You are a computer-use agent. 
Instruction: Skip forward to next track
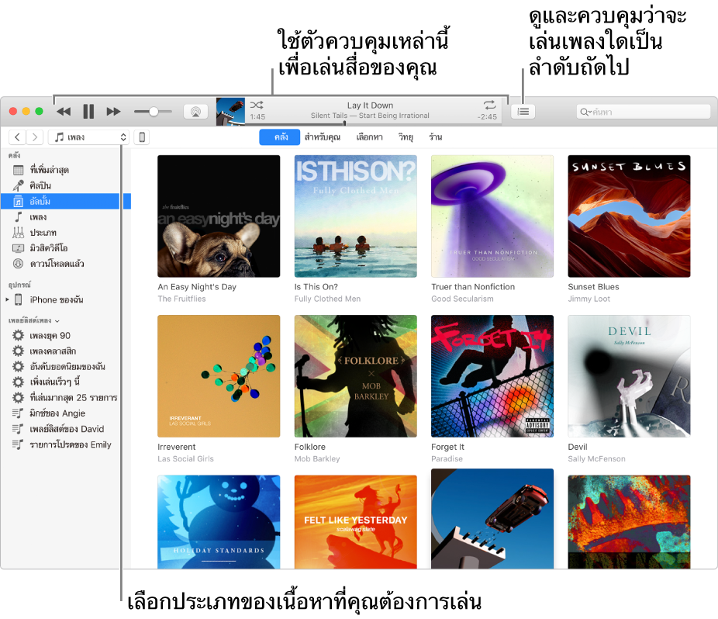pyautogui.click(x=113, y=112)
